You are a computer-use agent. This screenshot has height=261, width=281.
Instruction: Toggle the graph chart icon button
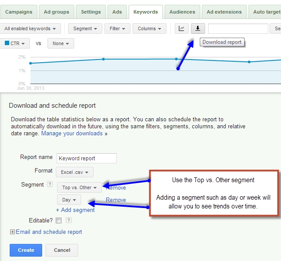point(181,28)
